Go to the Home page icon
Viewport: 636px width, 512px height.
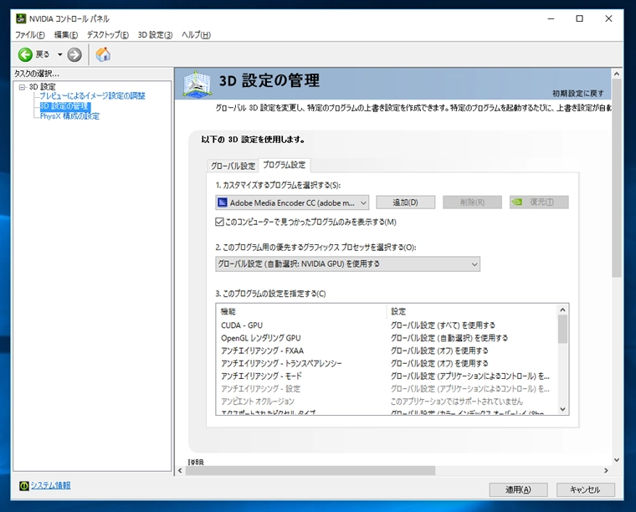[x=103, y=54]
